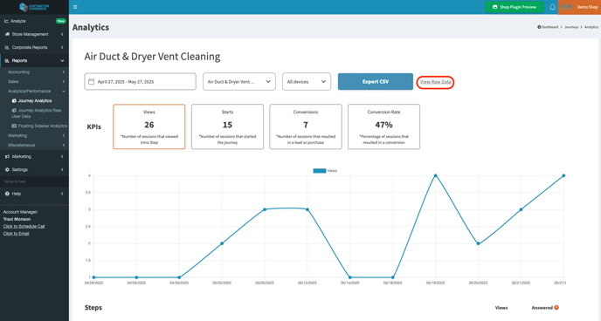Click the Contractor Commerce logo

point(34,7)
